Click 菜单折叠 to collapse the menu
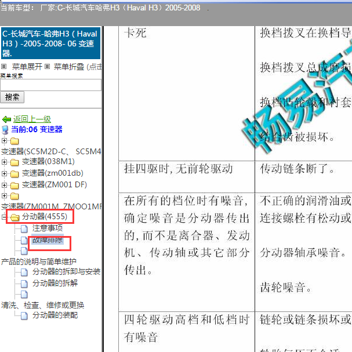The height and width of the screenshot is (352, 352). [x=69, y=67]
